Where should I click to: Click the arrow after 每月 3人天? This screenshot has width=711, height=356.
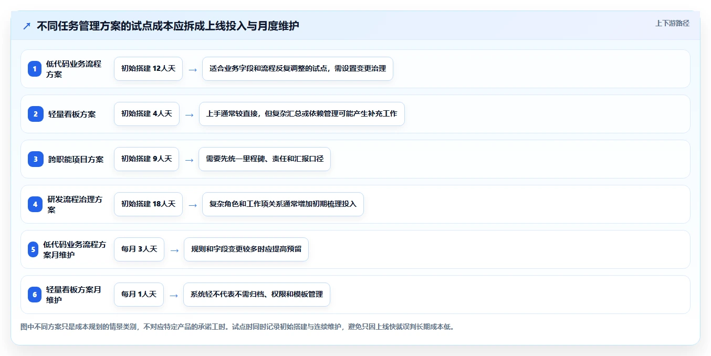pyautogui.click(x=174, y=250)
